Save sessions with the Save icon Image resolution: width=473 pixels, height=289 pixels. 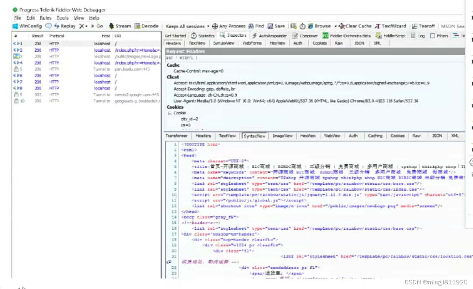point(276,26)
